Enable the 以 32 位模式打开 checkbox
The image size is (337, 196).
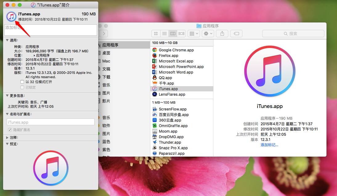pos(22,82)
